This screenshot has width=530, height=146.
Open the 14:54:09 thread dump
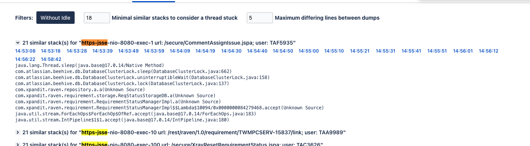pos(180,51)
